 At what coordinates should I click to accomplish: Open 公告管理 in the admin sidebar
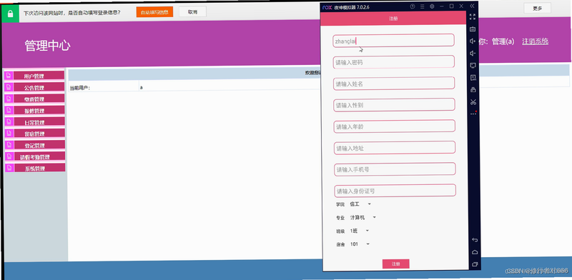click(x=34, y=87)
